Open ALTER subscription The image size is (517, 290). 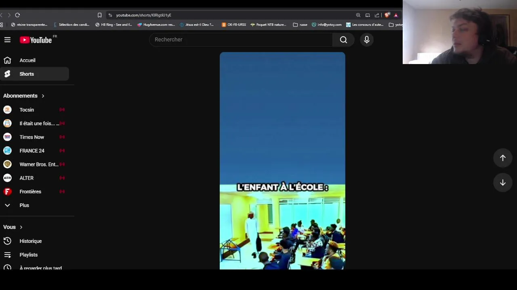(34, 178)
